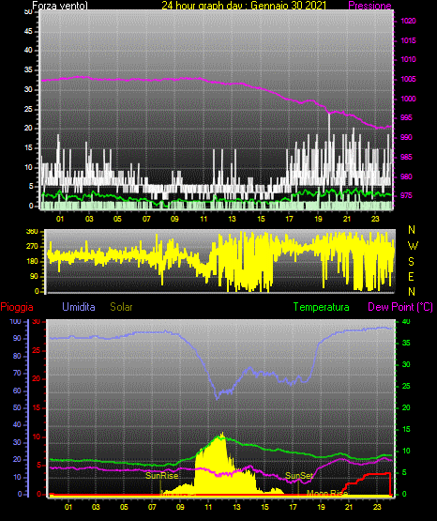
Task: Click the Pressione legend label
Action: coord(369,6)
